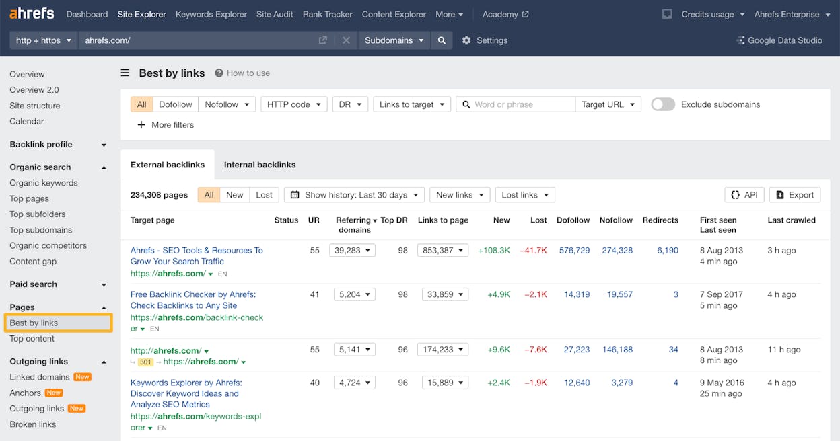Switch to External backlinks tab
The height and width of the screenshot is (441, 840).
point(168,165)
